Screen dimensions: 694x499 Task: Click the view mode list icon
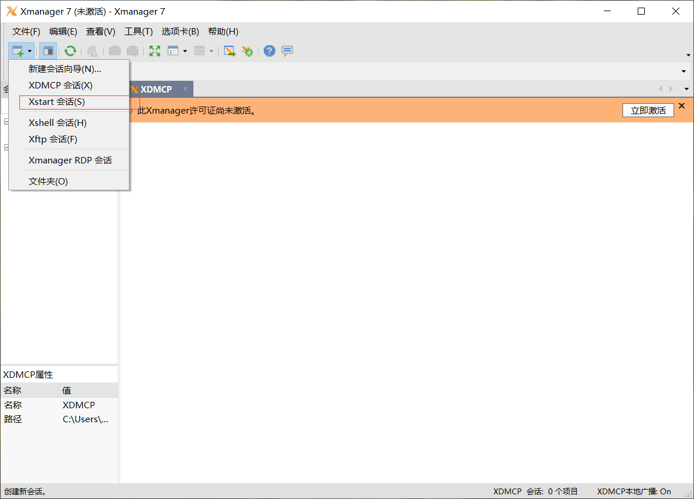(173, 51)
